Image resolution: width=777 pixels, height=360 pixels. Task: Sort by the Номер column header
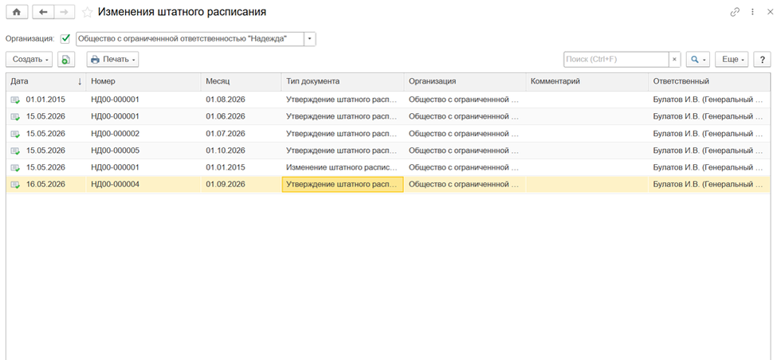point(143,82)
